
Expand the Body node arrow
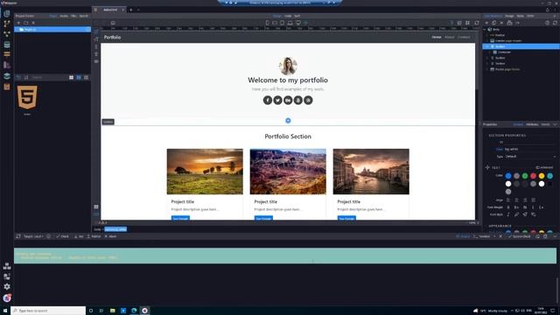(x=485, y=29)
